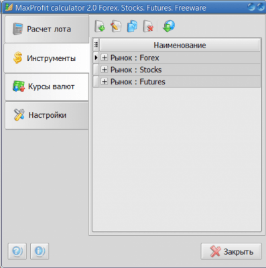Image resolution: width=266 pixels, height=268 pixels.
Task: Minimize the MaxProfit calculator window
Action: pos(251,7)
